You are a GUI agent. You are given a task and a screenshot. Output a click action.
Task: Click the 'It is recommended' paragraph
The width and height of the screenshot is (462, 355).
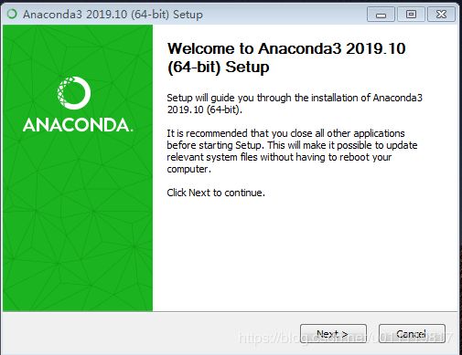[x=292, y=151]
